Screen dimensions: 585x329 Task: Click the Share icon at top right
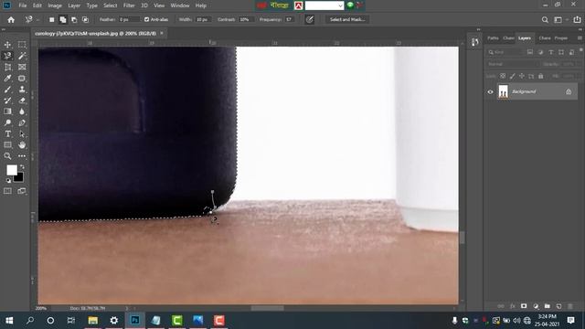[x=577, y=20]
